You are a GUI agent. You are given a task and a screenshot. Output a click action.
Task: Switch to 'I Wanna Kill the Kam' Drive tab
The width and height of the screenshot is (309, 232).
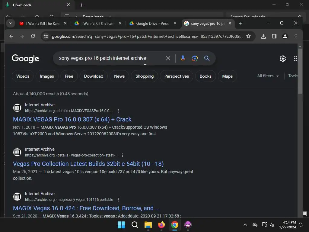tap(98, 24)
